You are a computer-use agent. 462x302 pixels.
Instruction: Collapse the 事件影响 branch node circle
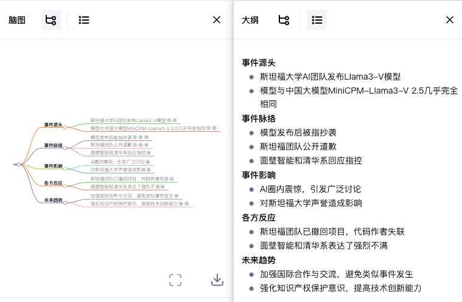click(66, 167)
